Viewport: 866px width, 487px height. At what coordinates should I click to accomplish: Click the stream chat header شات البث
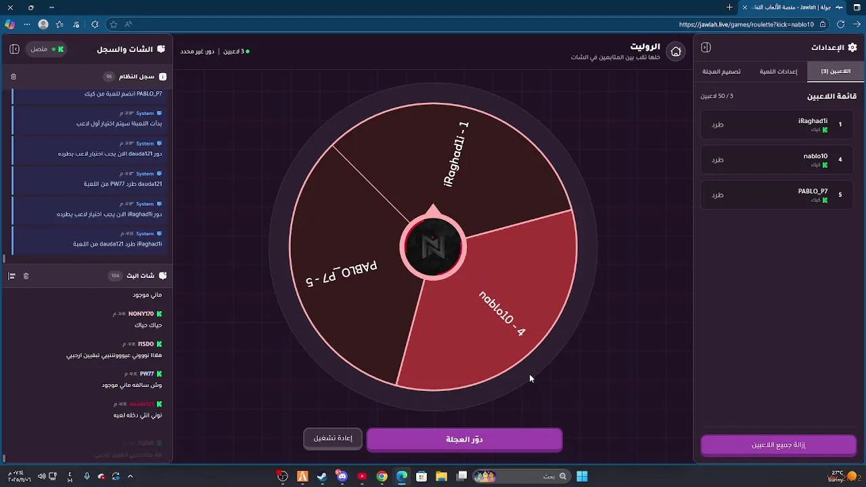click(x=141, y=276)
